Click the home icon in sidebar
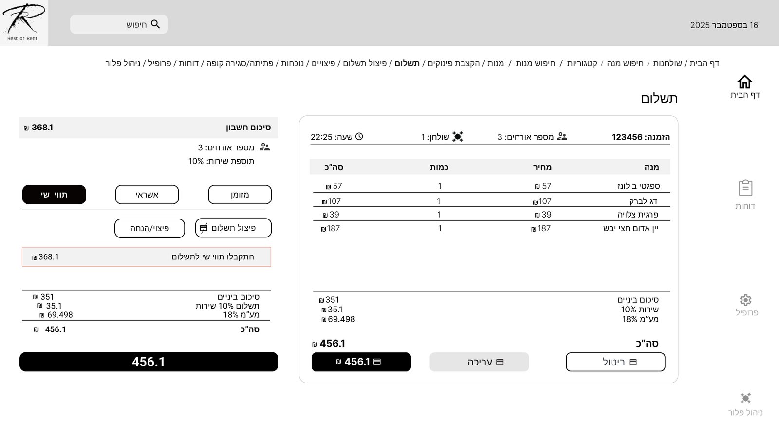The height and width of the screenshot is (438, 779). pyautogui.click(x=744, y=82)
